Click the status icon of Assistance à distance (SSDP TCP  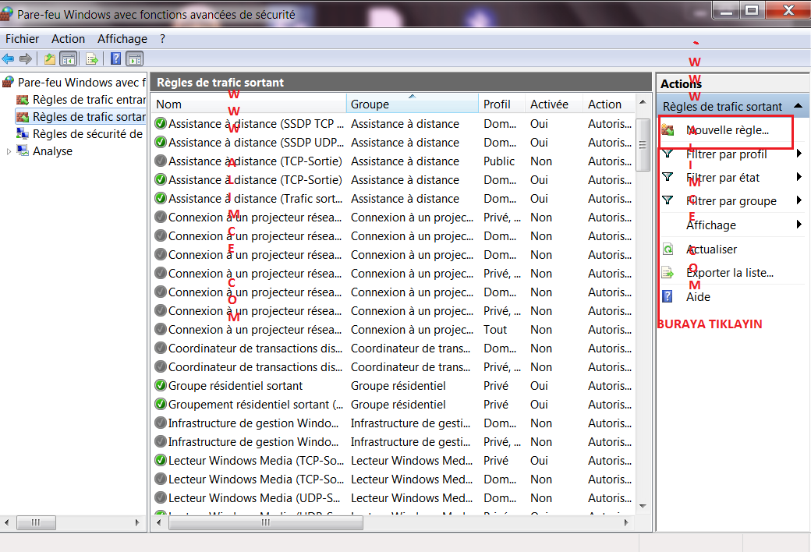click(x=161, y=124)
